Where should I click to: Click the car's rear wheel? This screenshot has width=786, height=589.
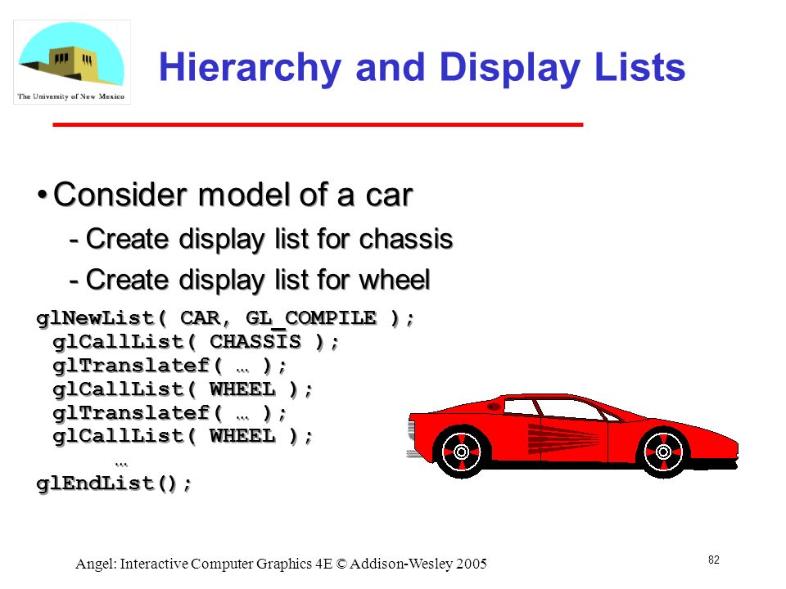pos(461,452)
